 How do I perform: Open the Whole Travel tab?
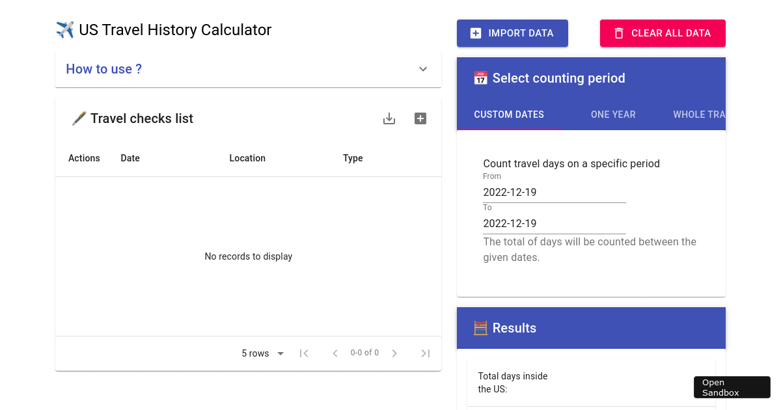click(x=698, y=115)
